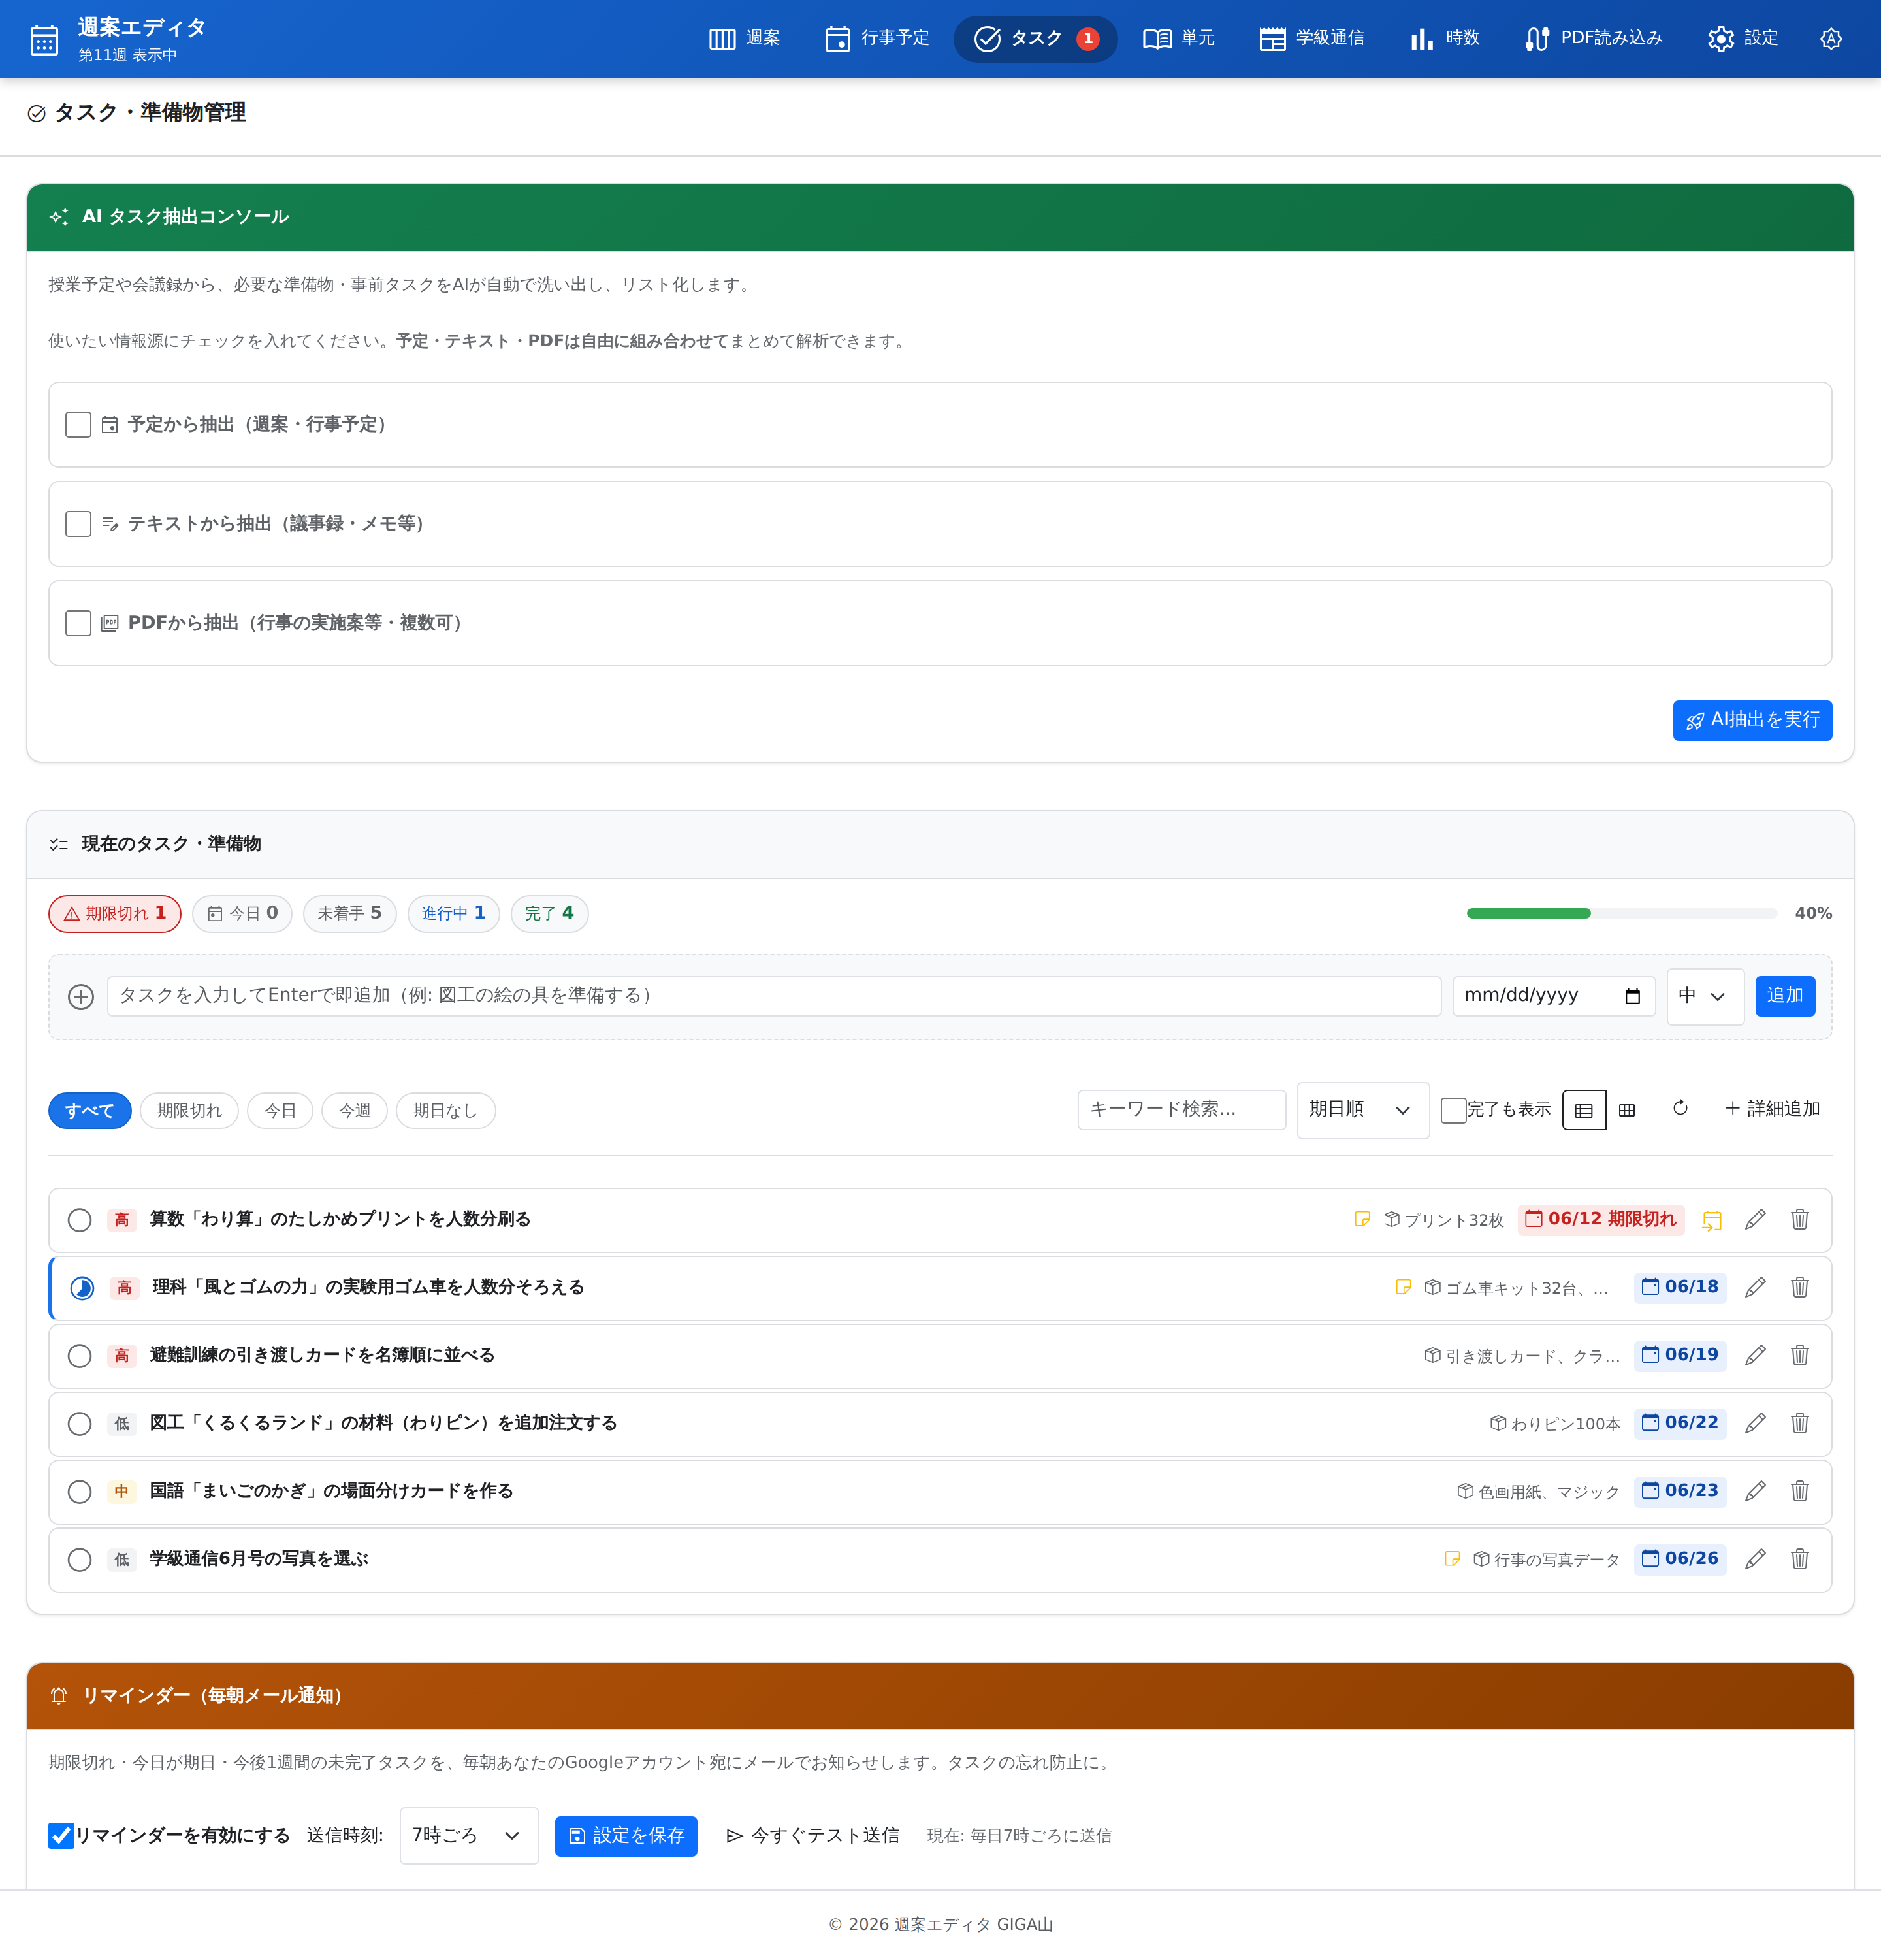Click the 40% progress bar
This screenshot has height=1960, width=1881.
pos(1621,914)
